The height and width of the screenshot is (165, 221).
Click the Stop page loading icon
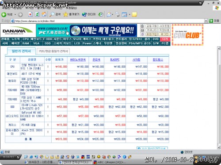click(30, 15)
